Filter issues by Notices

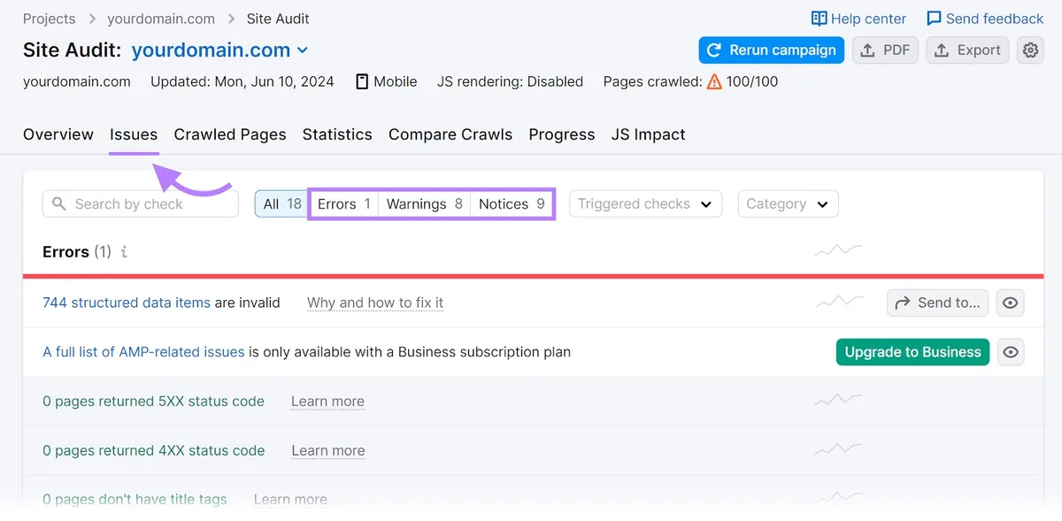tap(512, 203)
